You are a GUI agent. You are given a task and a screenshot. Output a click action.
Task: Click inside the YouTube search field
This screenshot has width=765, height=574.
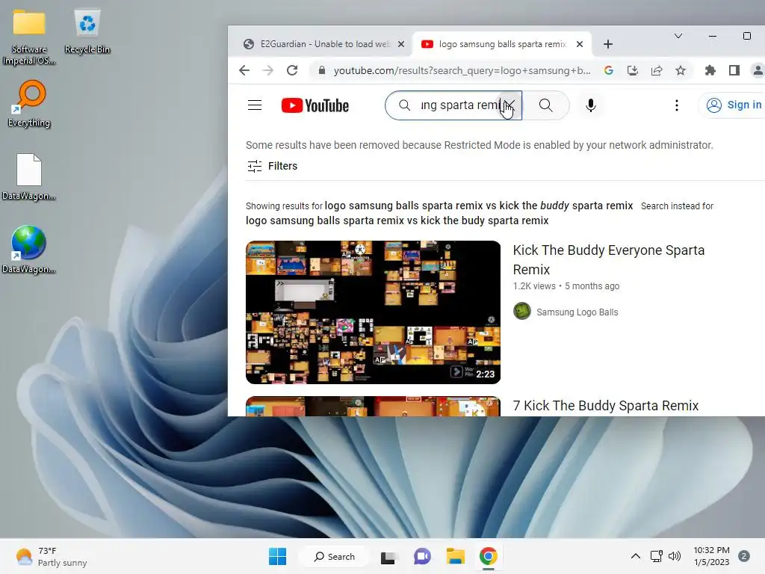(459, 105)
